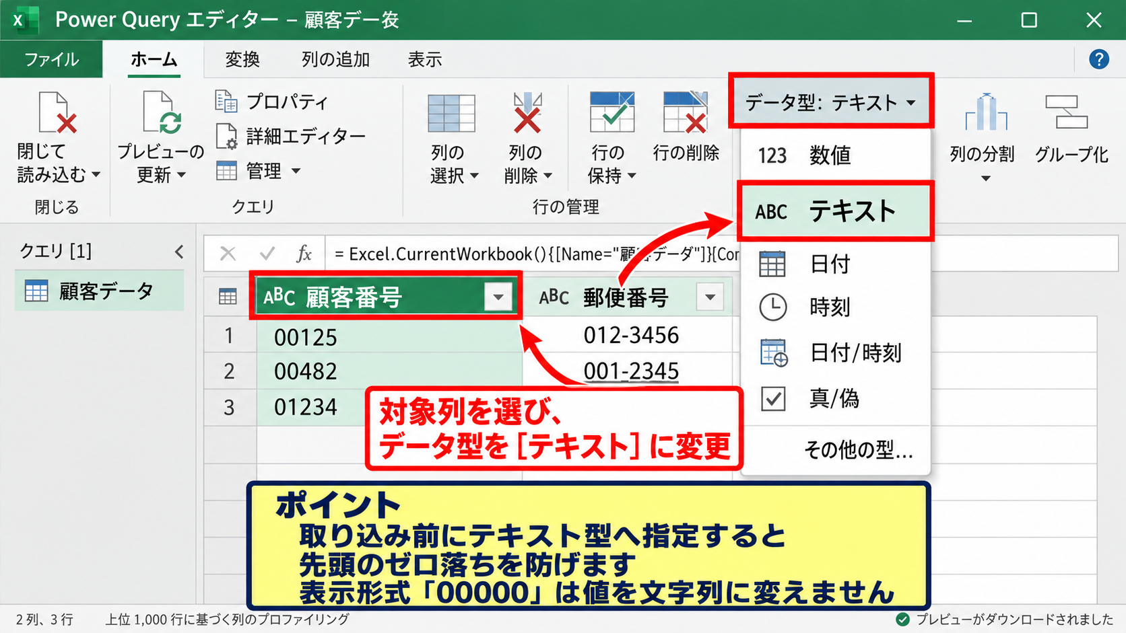1126x633 pixels.
Task: Switch to the 変換 tab
Action: (242, 59)
